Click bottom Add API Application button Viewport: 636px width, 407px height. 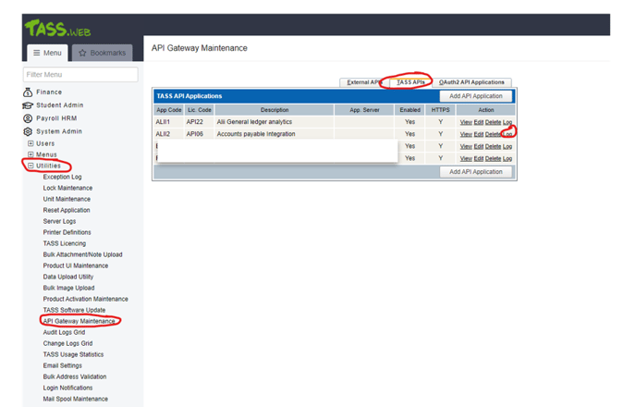tap(476, 172)
